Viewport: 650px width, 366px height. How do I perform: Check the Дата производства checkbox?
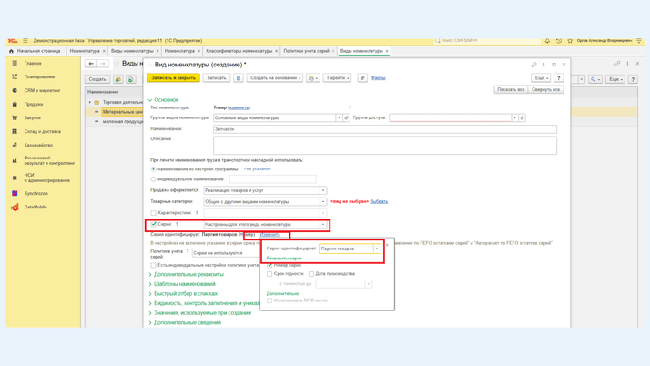(x=311, y=274)
